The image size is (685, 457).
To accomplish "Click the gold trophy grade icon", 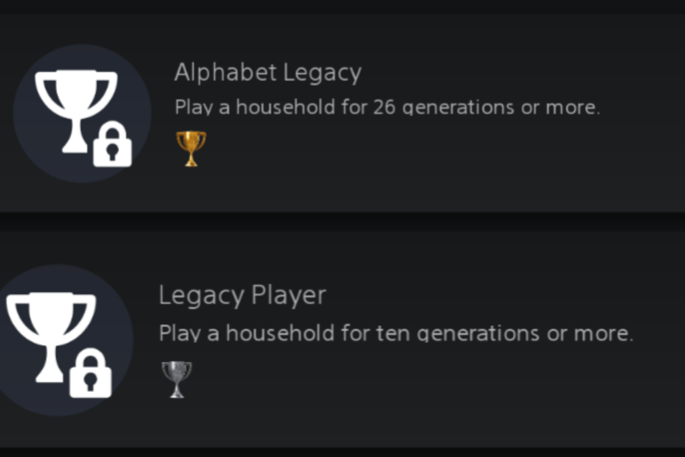I will [x=191, y=148].
